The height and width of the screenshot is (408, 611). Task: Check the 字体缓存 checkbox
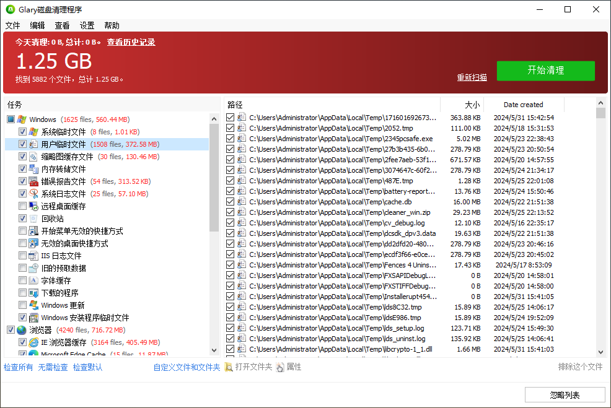click(x=22, y=280)
